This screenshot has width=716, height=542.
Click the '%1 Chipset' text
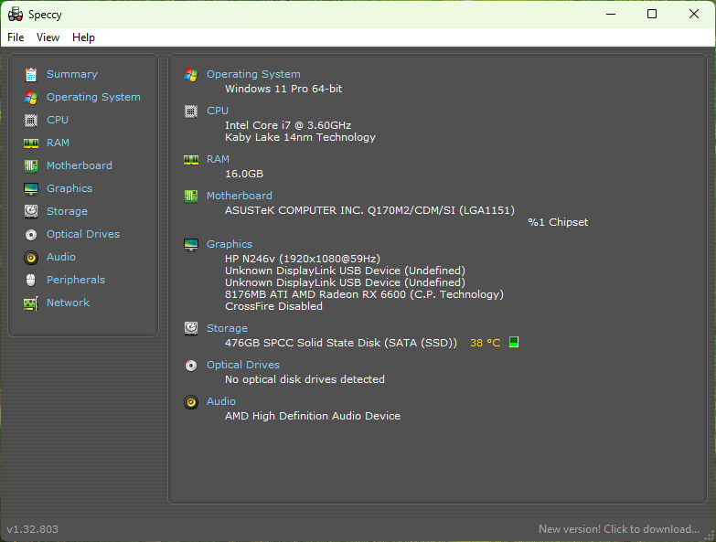coord(558,222)
